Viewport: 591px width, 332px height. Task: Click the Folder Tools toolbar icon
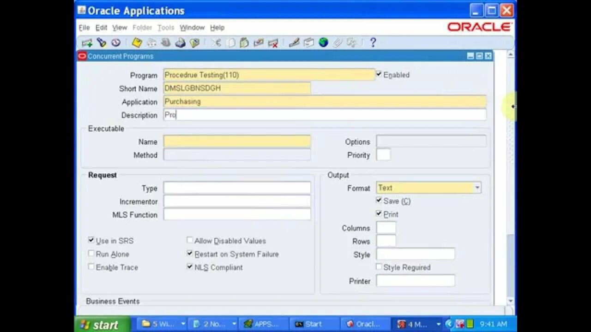(x=352, y=43)
